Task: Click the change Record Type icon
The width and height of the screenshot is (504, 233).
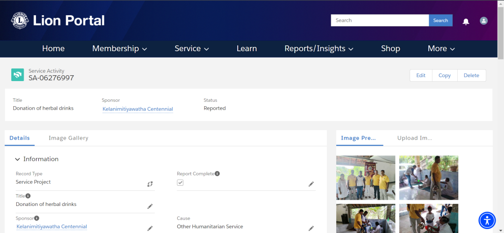Action: 150,184
